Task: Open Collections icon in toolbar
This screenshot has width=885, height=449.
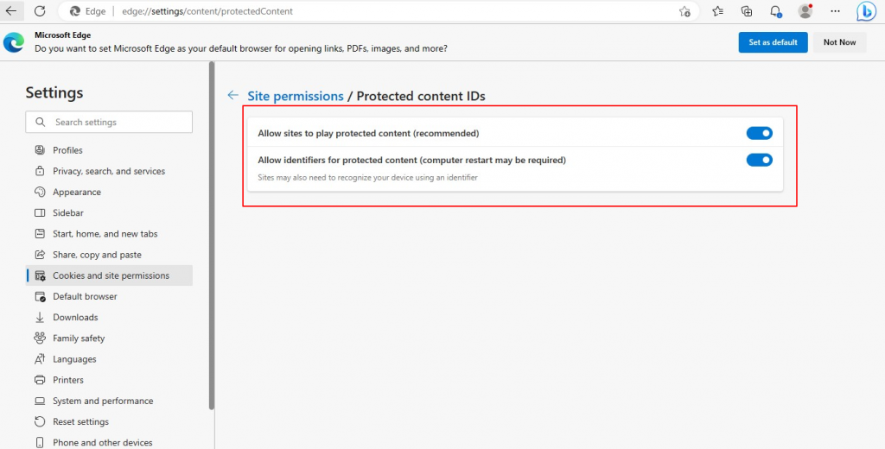Action: 747,11
